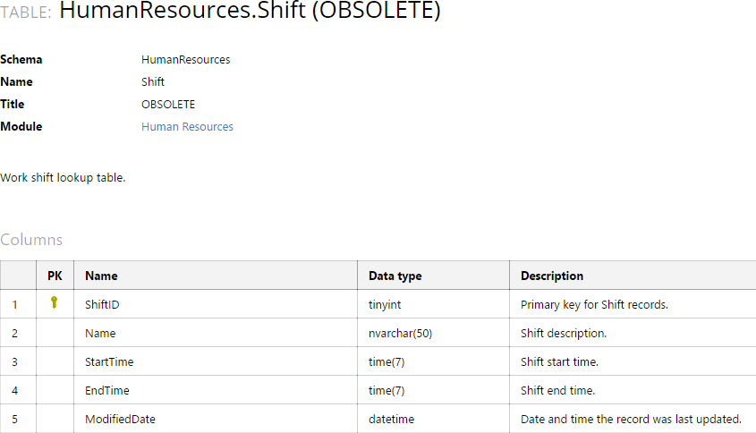Click the Columns section heading
The height and width of the screenshot is (433, 756).
pos(31,240)
